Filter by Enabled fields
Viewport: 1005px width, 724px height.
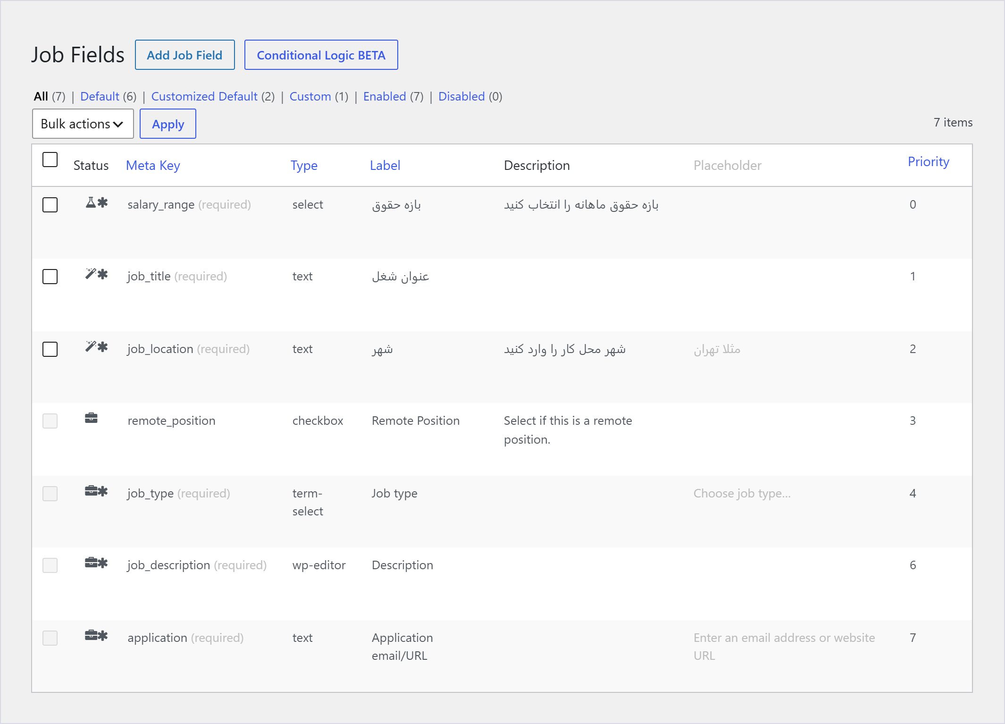[385, 96]
